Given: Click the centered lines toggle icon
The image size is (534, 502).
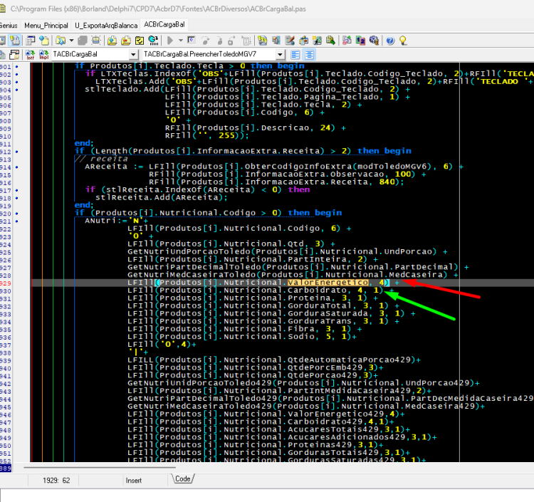Looking at the screenshot, I should (310, 55).
